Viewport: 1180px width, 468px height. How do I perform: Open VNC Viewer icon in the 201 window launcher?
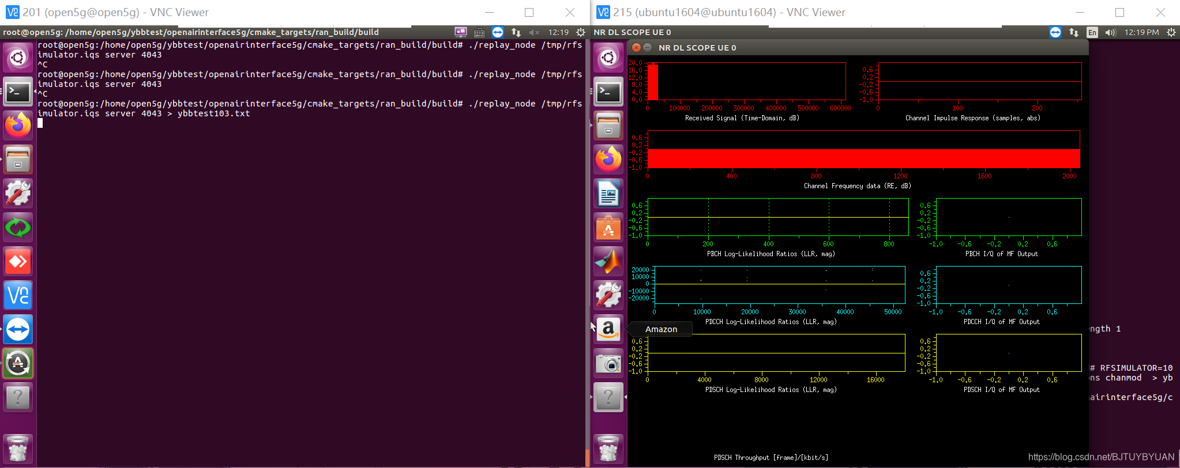(18, 295)
